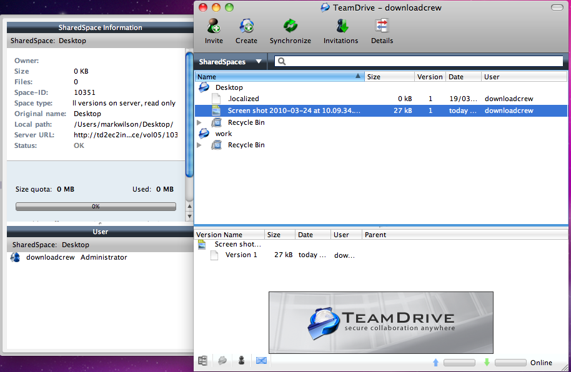Click the Version column header

(430, 77)
